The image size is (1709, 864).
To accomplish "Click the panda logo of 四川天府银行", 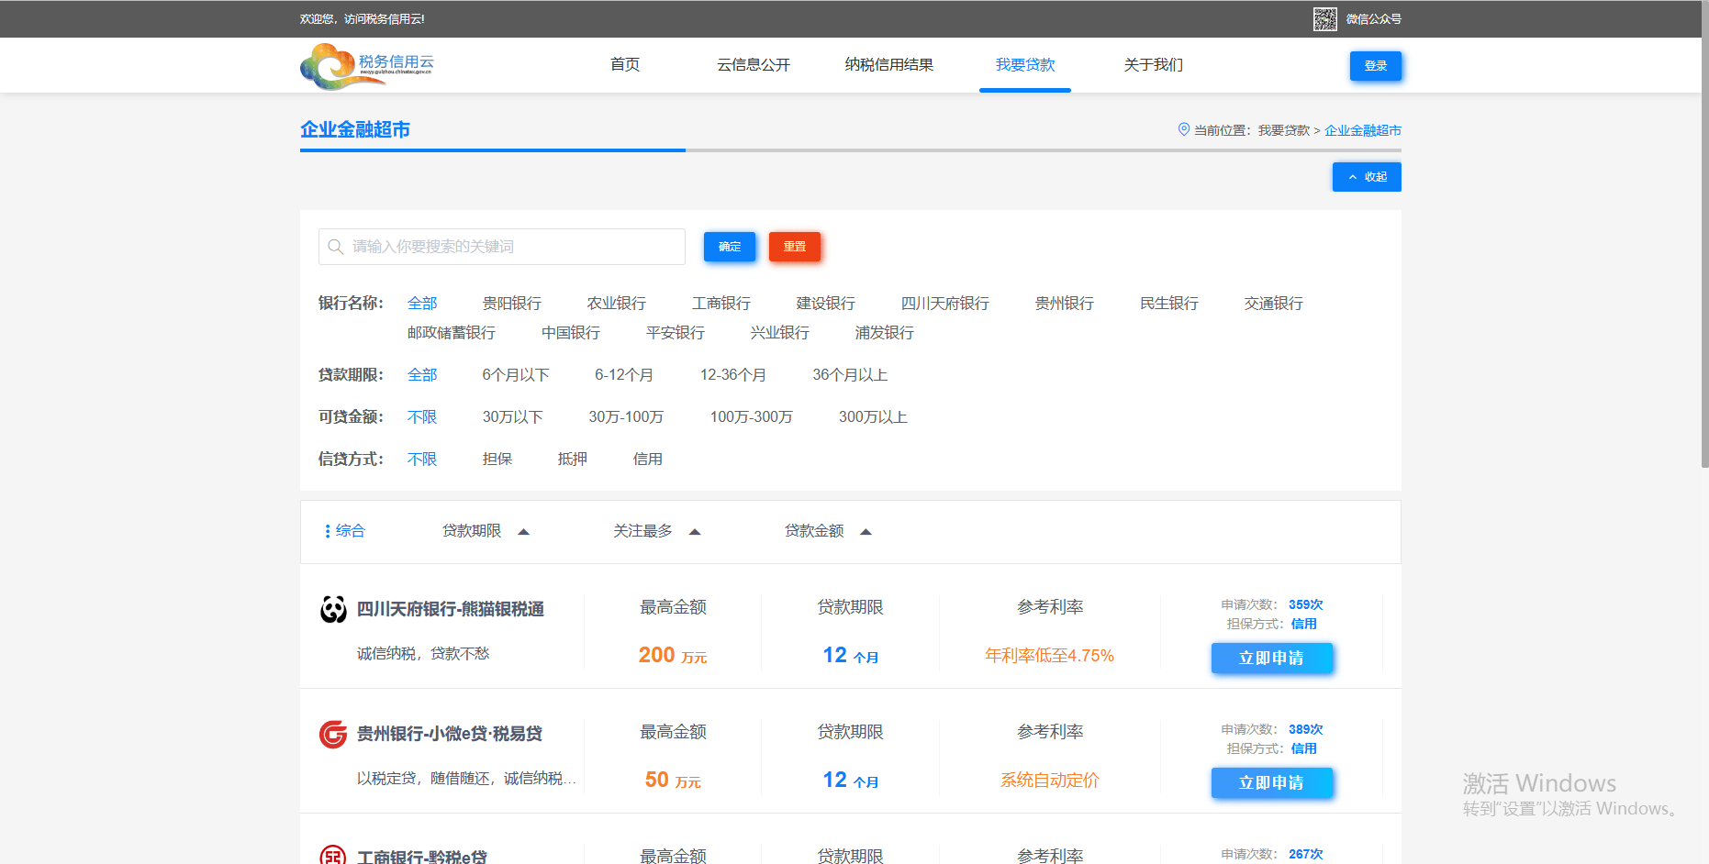I will tap(332, 608).
